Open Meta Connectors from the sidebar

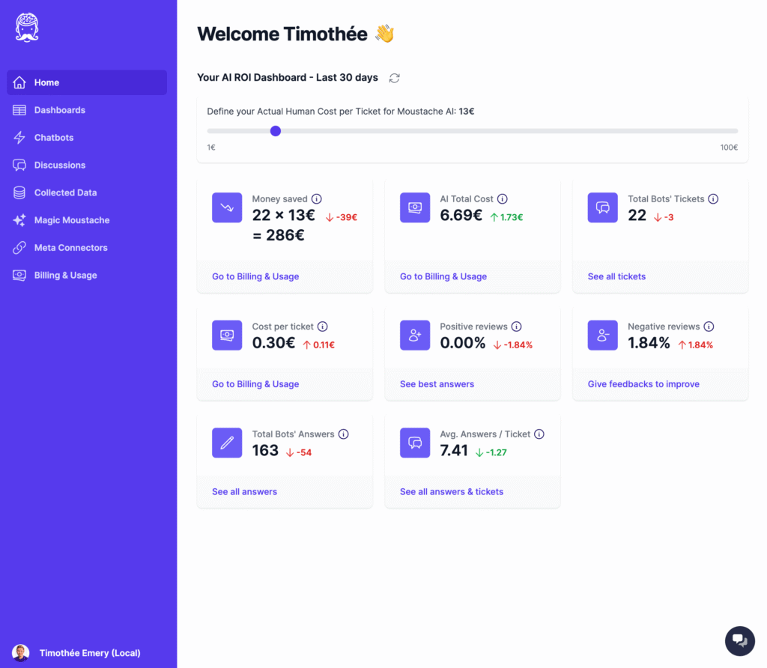tap(71, 248)
